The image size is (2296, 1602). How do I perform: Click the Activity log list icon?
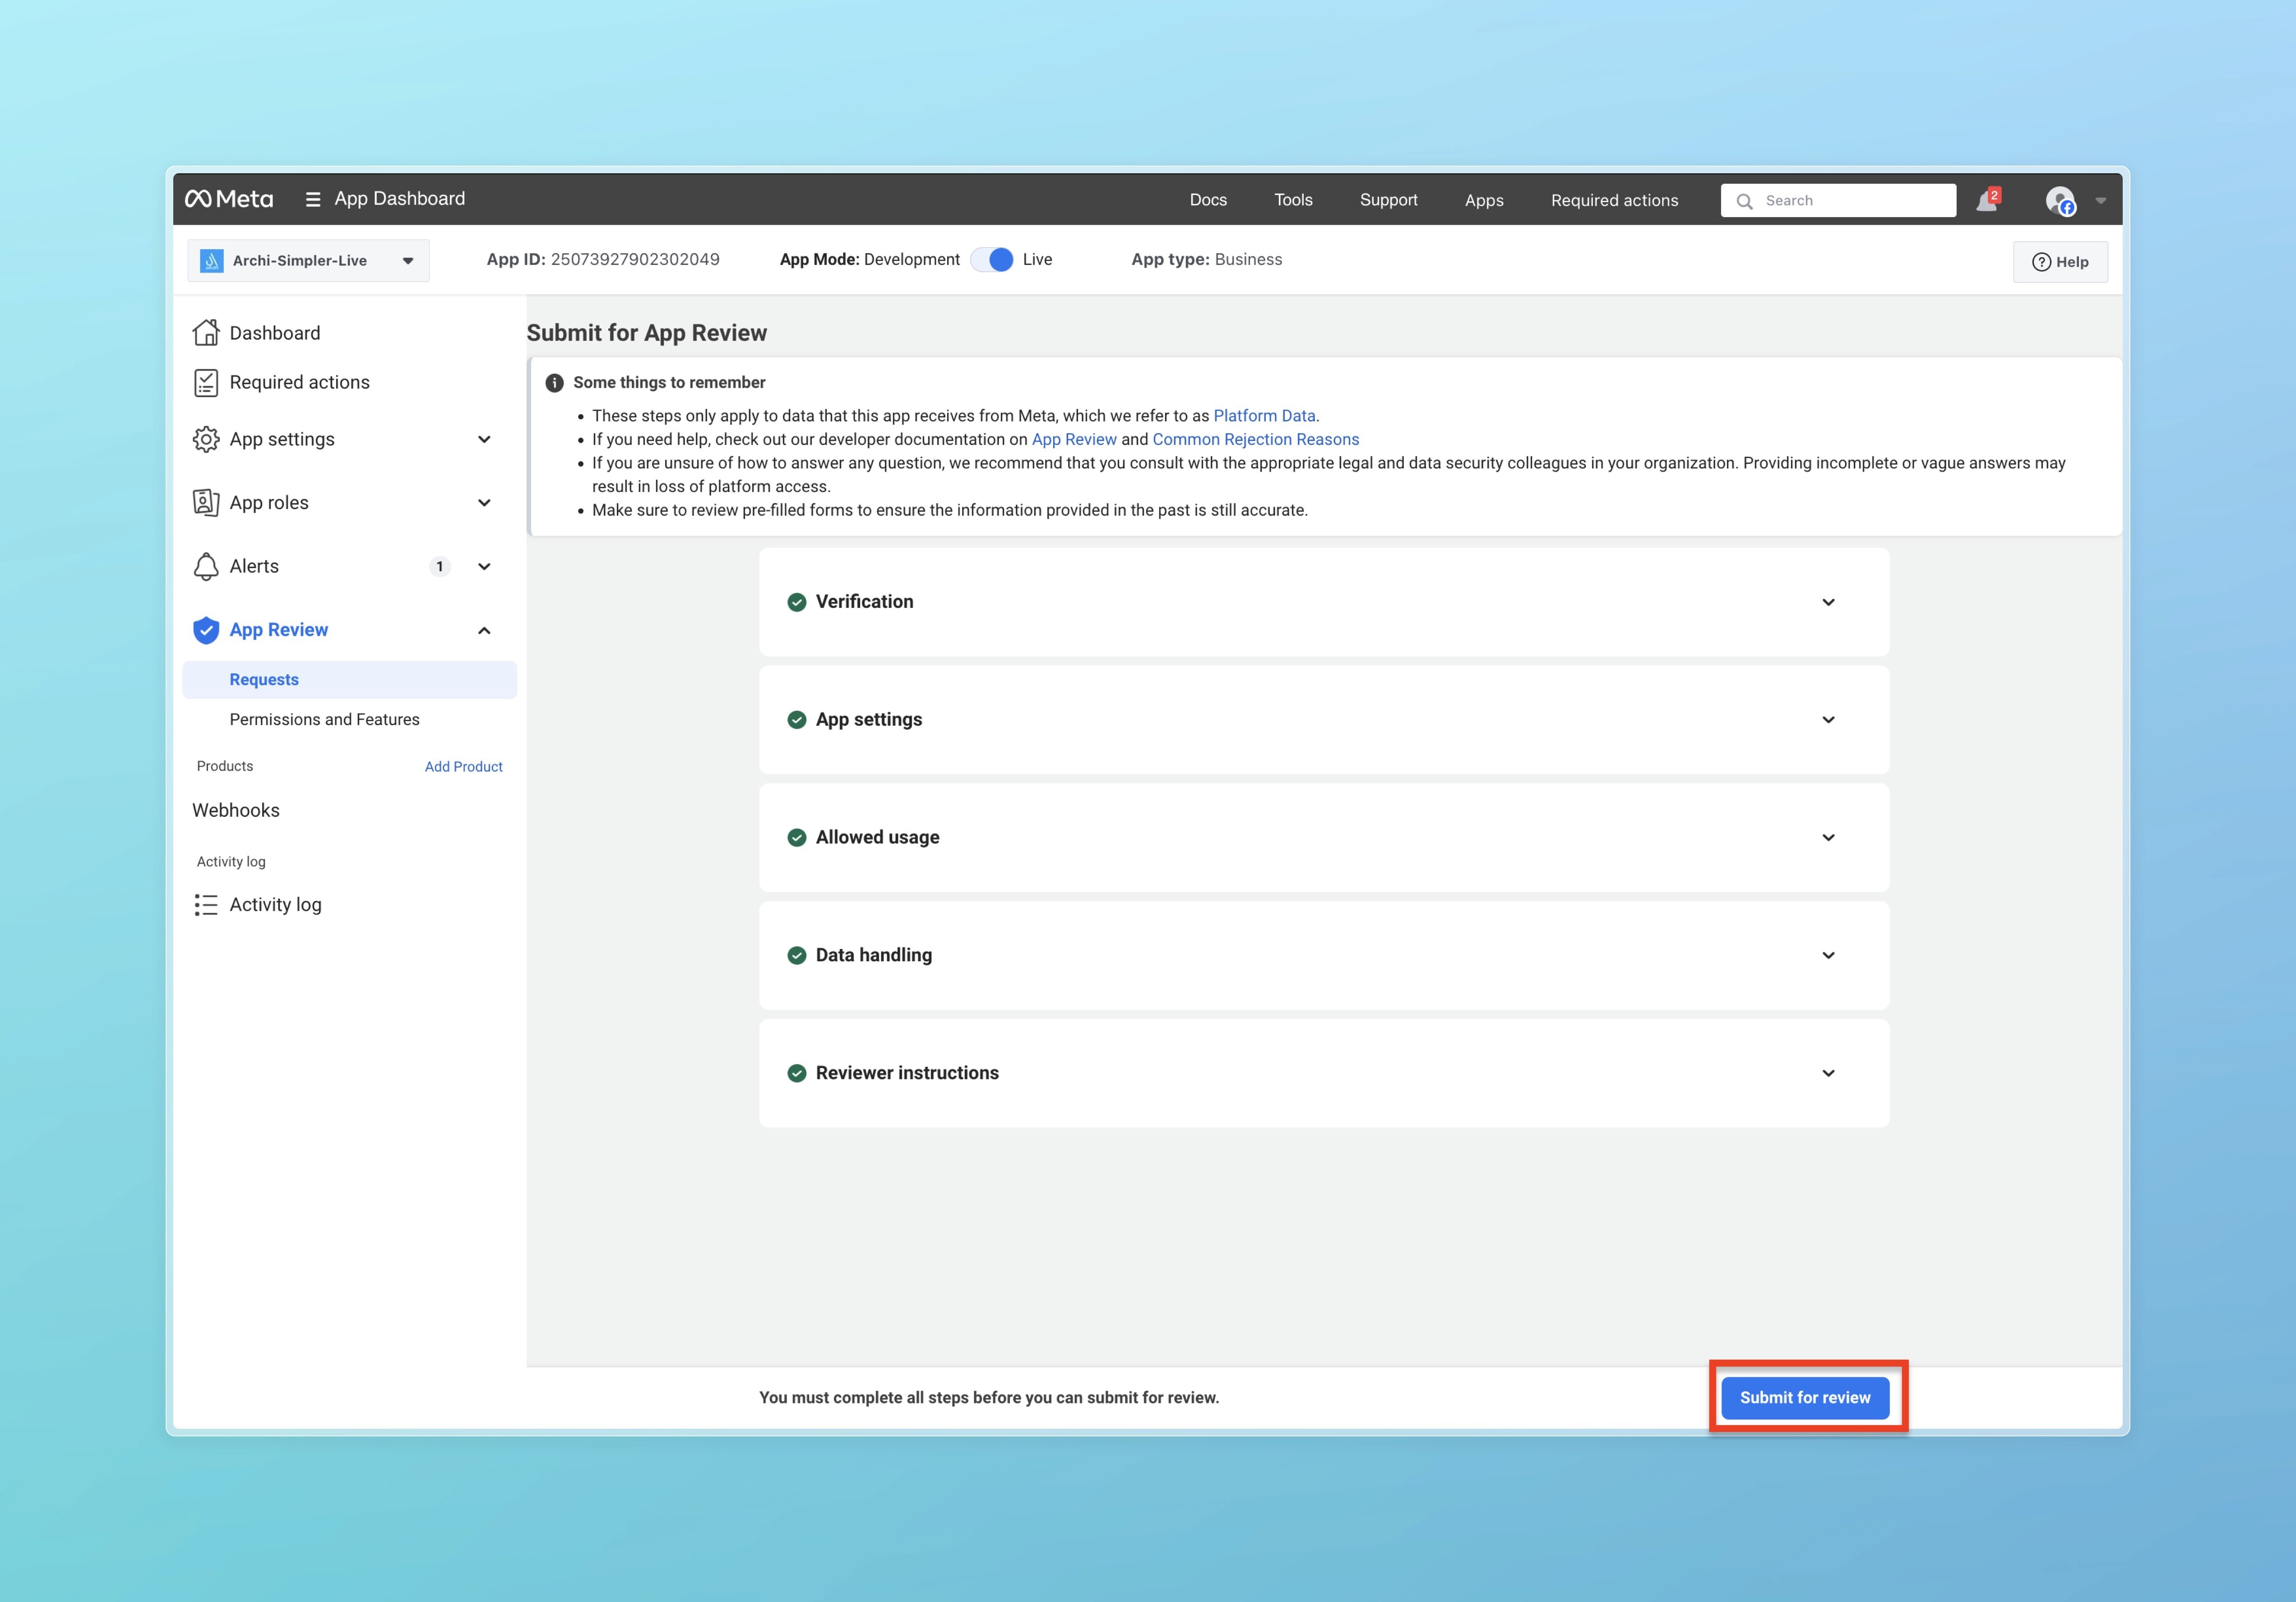206,905
